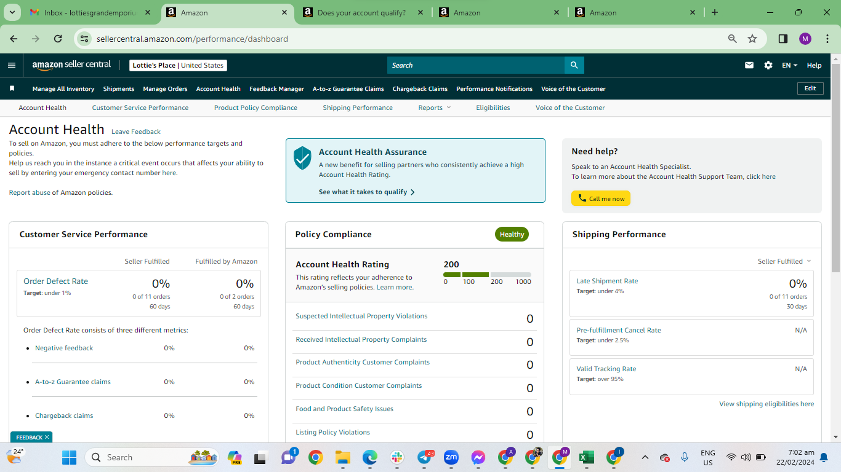841x472 pixels.
Task: Open the Order Defect Rate link
Action: 55,281
